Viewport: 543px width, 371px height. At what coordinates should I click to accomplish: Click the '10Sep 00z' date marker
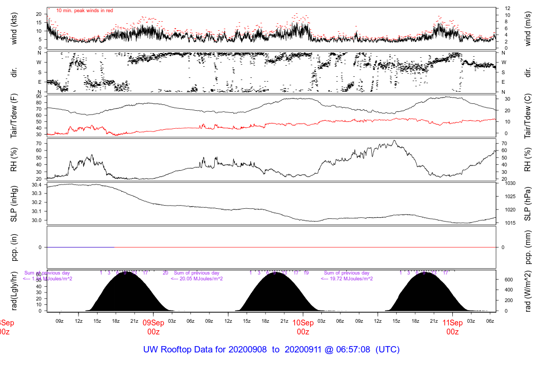(x=303, y=327)
